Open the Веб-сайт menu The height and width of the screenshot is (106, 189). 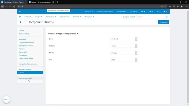(77, 17)
